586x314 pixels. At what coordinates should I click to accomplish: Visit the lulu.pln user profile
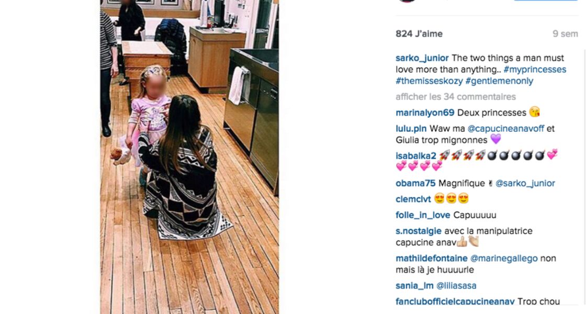coord(411,129)
